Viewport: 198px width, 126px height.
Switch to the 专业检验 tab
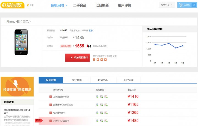pyautogui.click(x=77, y=80)
